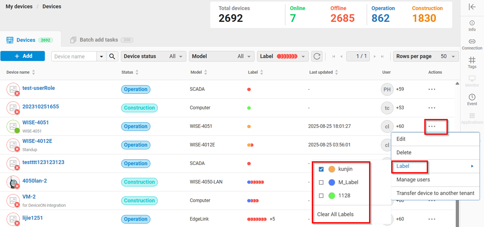Open the Event sidebar icon
This screenshot has height=227, width=484.
(472, 99)
